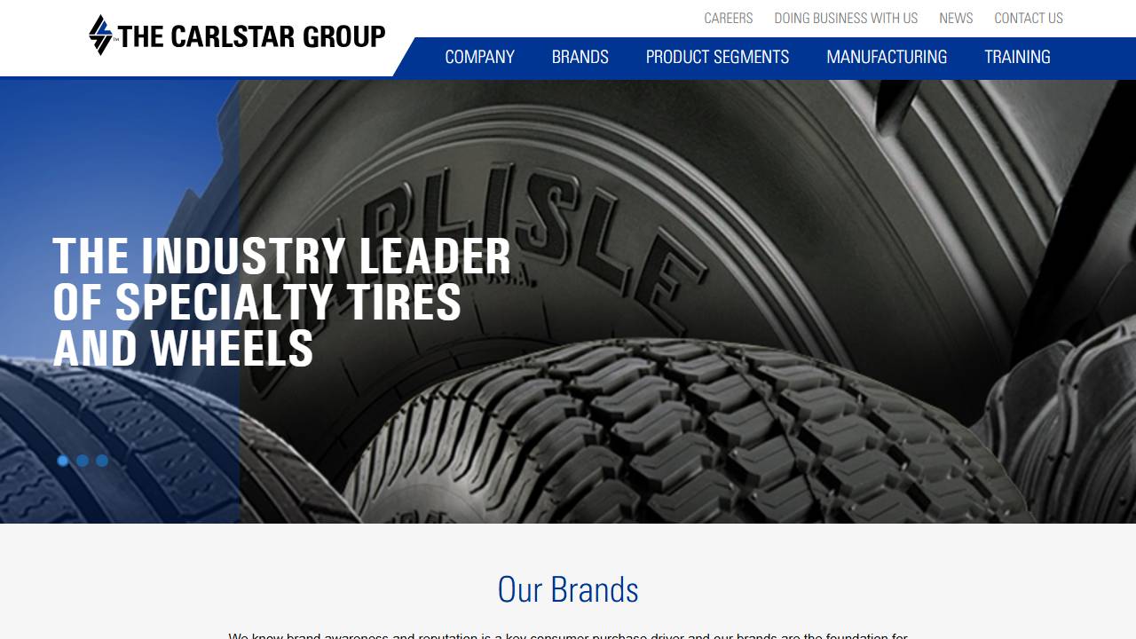The image size is (1136, 639).
Task: Select the first carousel slide dot
Action: pyautogui.click(x=63, y=461)
